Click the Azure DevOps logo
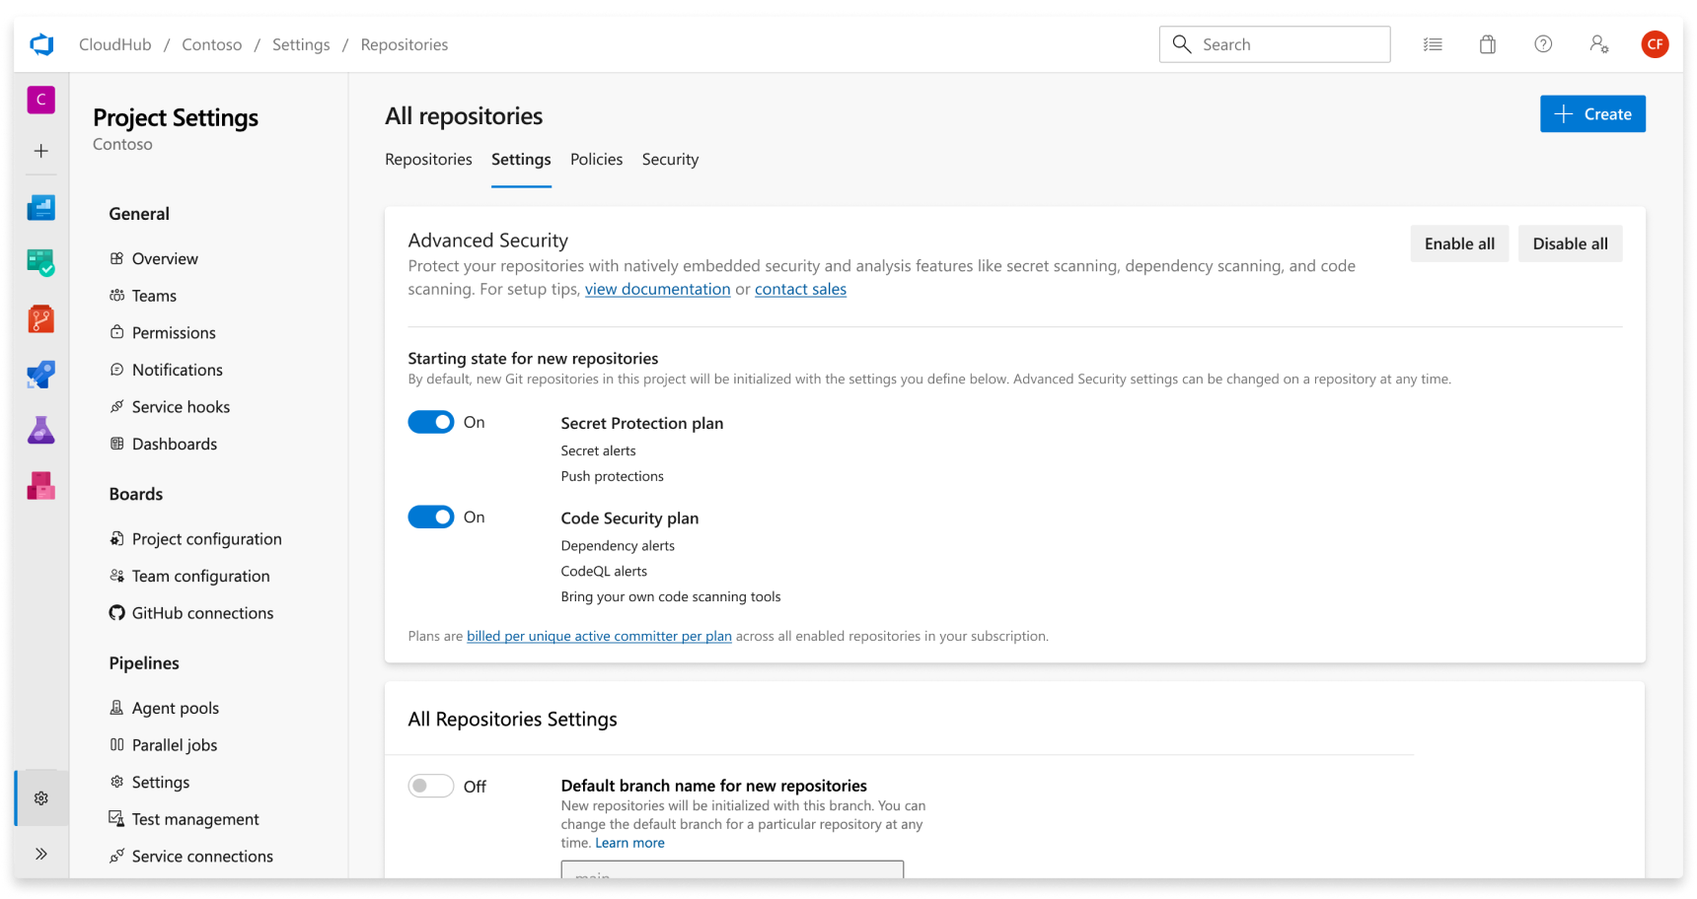 pyautogui.click(x=41, y=44)
